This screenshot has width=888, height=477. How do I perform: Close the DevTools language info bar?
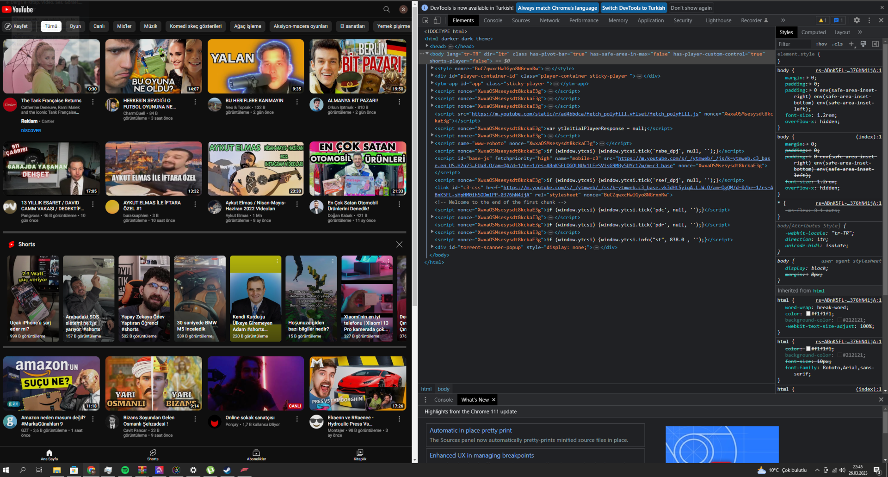coord(882,8)
